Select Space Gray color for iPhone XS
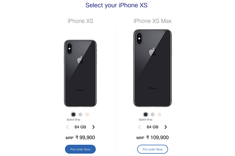Viewport: 235px width, 156px height. tap(73, 115)
